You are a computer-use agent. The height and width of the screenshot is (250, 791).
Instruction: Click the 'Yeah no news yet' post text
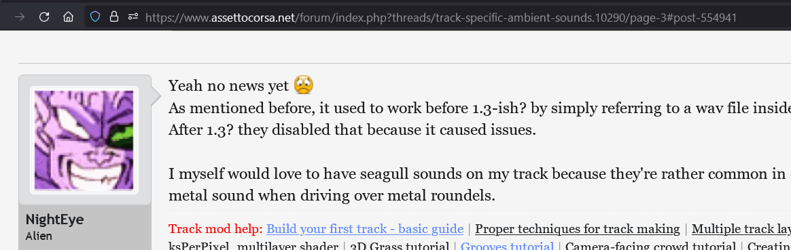tap(229, 85)
